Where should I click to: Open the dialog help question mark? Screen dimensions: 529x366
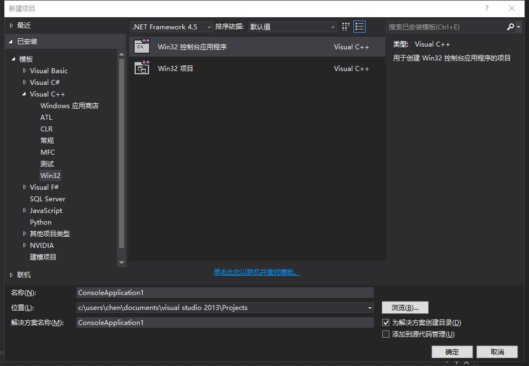point(486,8)
